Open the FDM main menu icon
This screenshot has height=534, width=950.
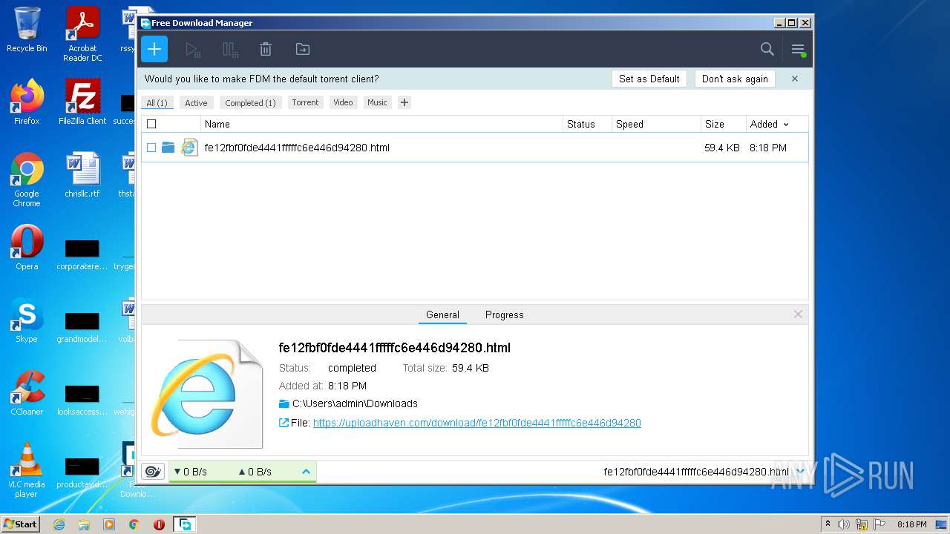point(798,50)
